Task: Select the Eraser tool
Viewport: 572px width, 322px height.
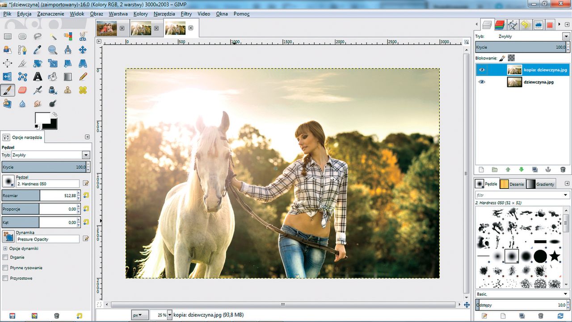Action: coord(22,90)
